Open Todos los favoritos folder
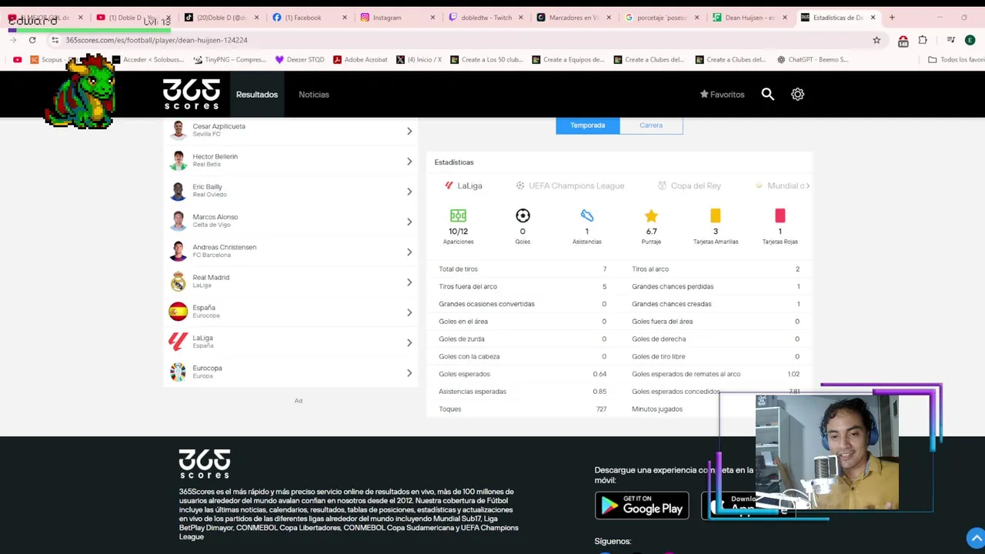Image resolution: width=985 pixels, height=554 pixels. 956,59
